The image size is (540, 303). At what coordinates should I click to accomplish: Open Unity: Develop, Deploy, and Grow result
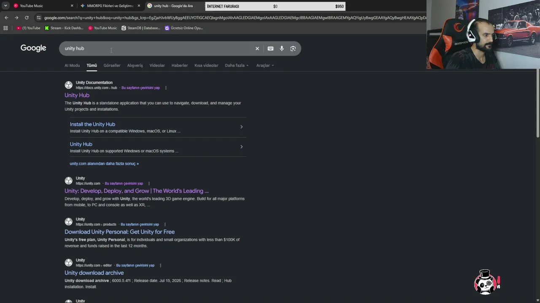coord(136,191)
